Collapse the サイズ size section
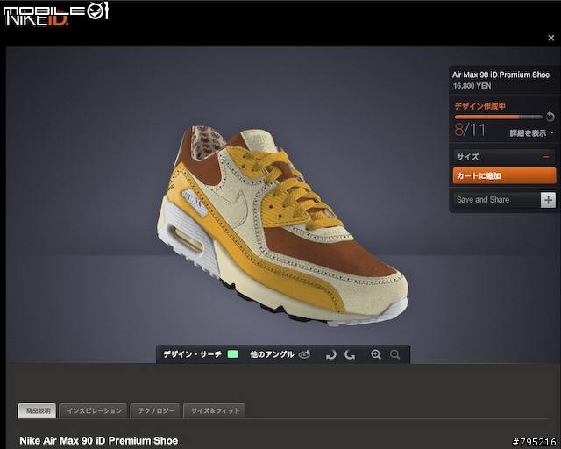This screenshot has width=561, height=449. (x=505, y=157)
